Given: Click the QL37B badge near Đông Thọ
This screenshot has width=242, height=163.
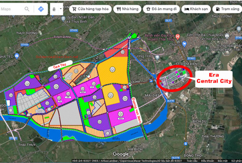Looking at the screenshot, I should 176,158.
